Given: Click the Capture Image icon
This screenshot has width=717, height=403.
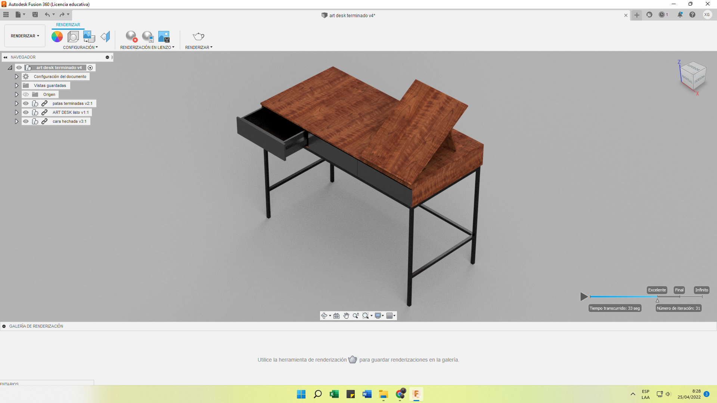Looking at the screenshot, I should point(164,36).
